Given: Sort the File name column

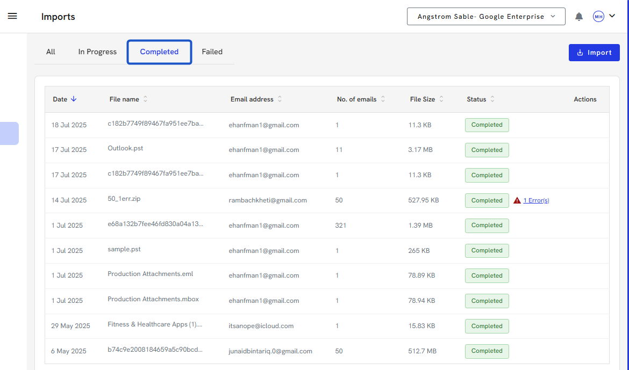Looking at the screenshot, I should point(145,99).
